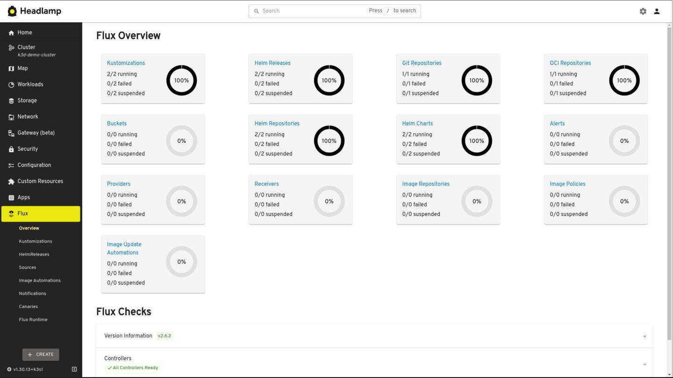Screen dimensions: 673x378
Task: Open the Git Repositories card link
Action: point(422,63)
